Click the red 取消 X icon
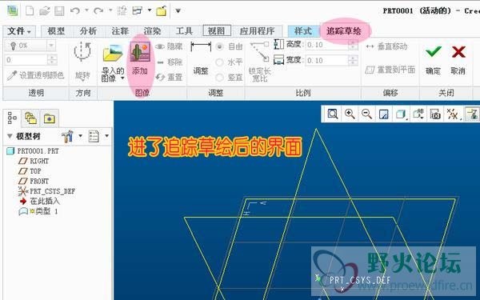Viewport: 480px width, 300px height. pyautogui.click(x=458, y=52)
